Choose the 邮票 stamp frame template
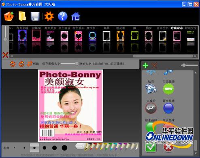200x158 pixels. coord(106,36)
